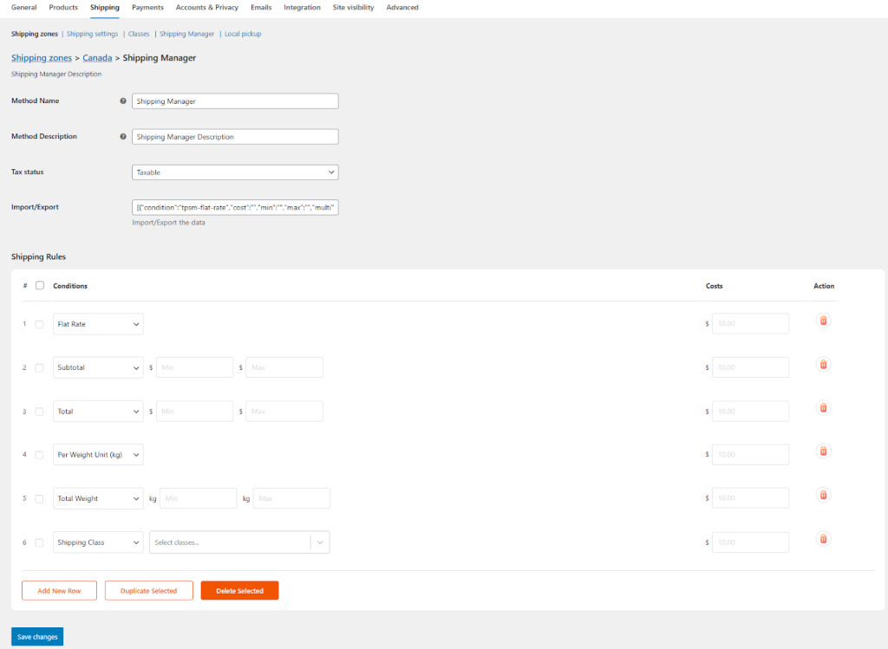The image size is (888, 649).
Task: Click trash icon for Subtotal rule row
Action: point(823,365)
